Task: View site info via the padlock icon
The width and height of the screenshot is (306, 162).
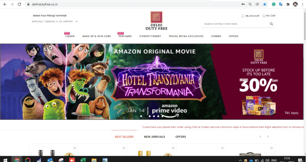Action: coord(28,4)
